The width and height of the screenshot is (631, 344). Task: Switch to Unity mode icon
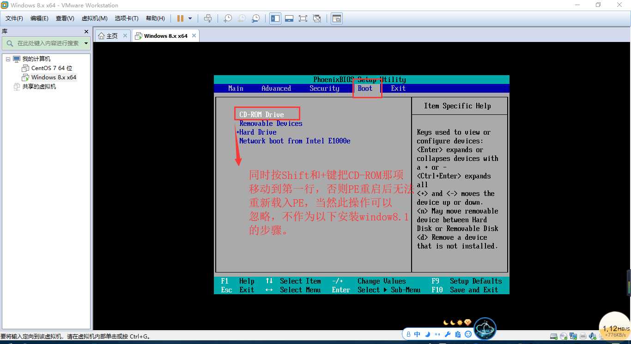[x=317, y=18]
